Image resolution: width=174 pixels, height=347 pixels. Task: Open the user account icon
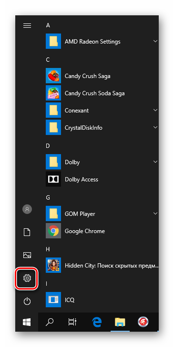pyautogui.click(x=27, y=209)
